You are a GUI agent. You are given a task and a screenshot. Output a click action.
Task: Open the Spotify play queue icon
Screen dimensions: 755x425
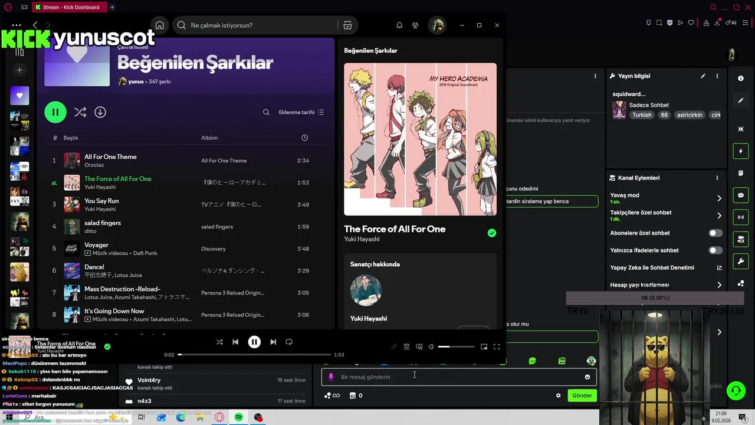point(406,347)
